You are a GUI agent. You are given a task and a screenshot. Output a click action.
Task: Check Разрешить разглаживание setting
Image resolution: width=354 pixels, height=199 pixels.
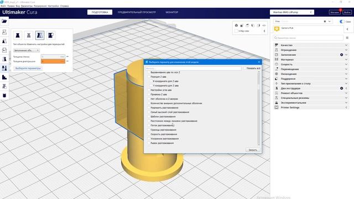(149, 108)
